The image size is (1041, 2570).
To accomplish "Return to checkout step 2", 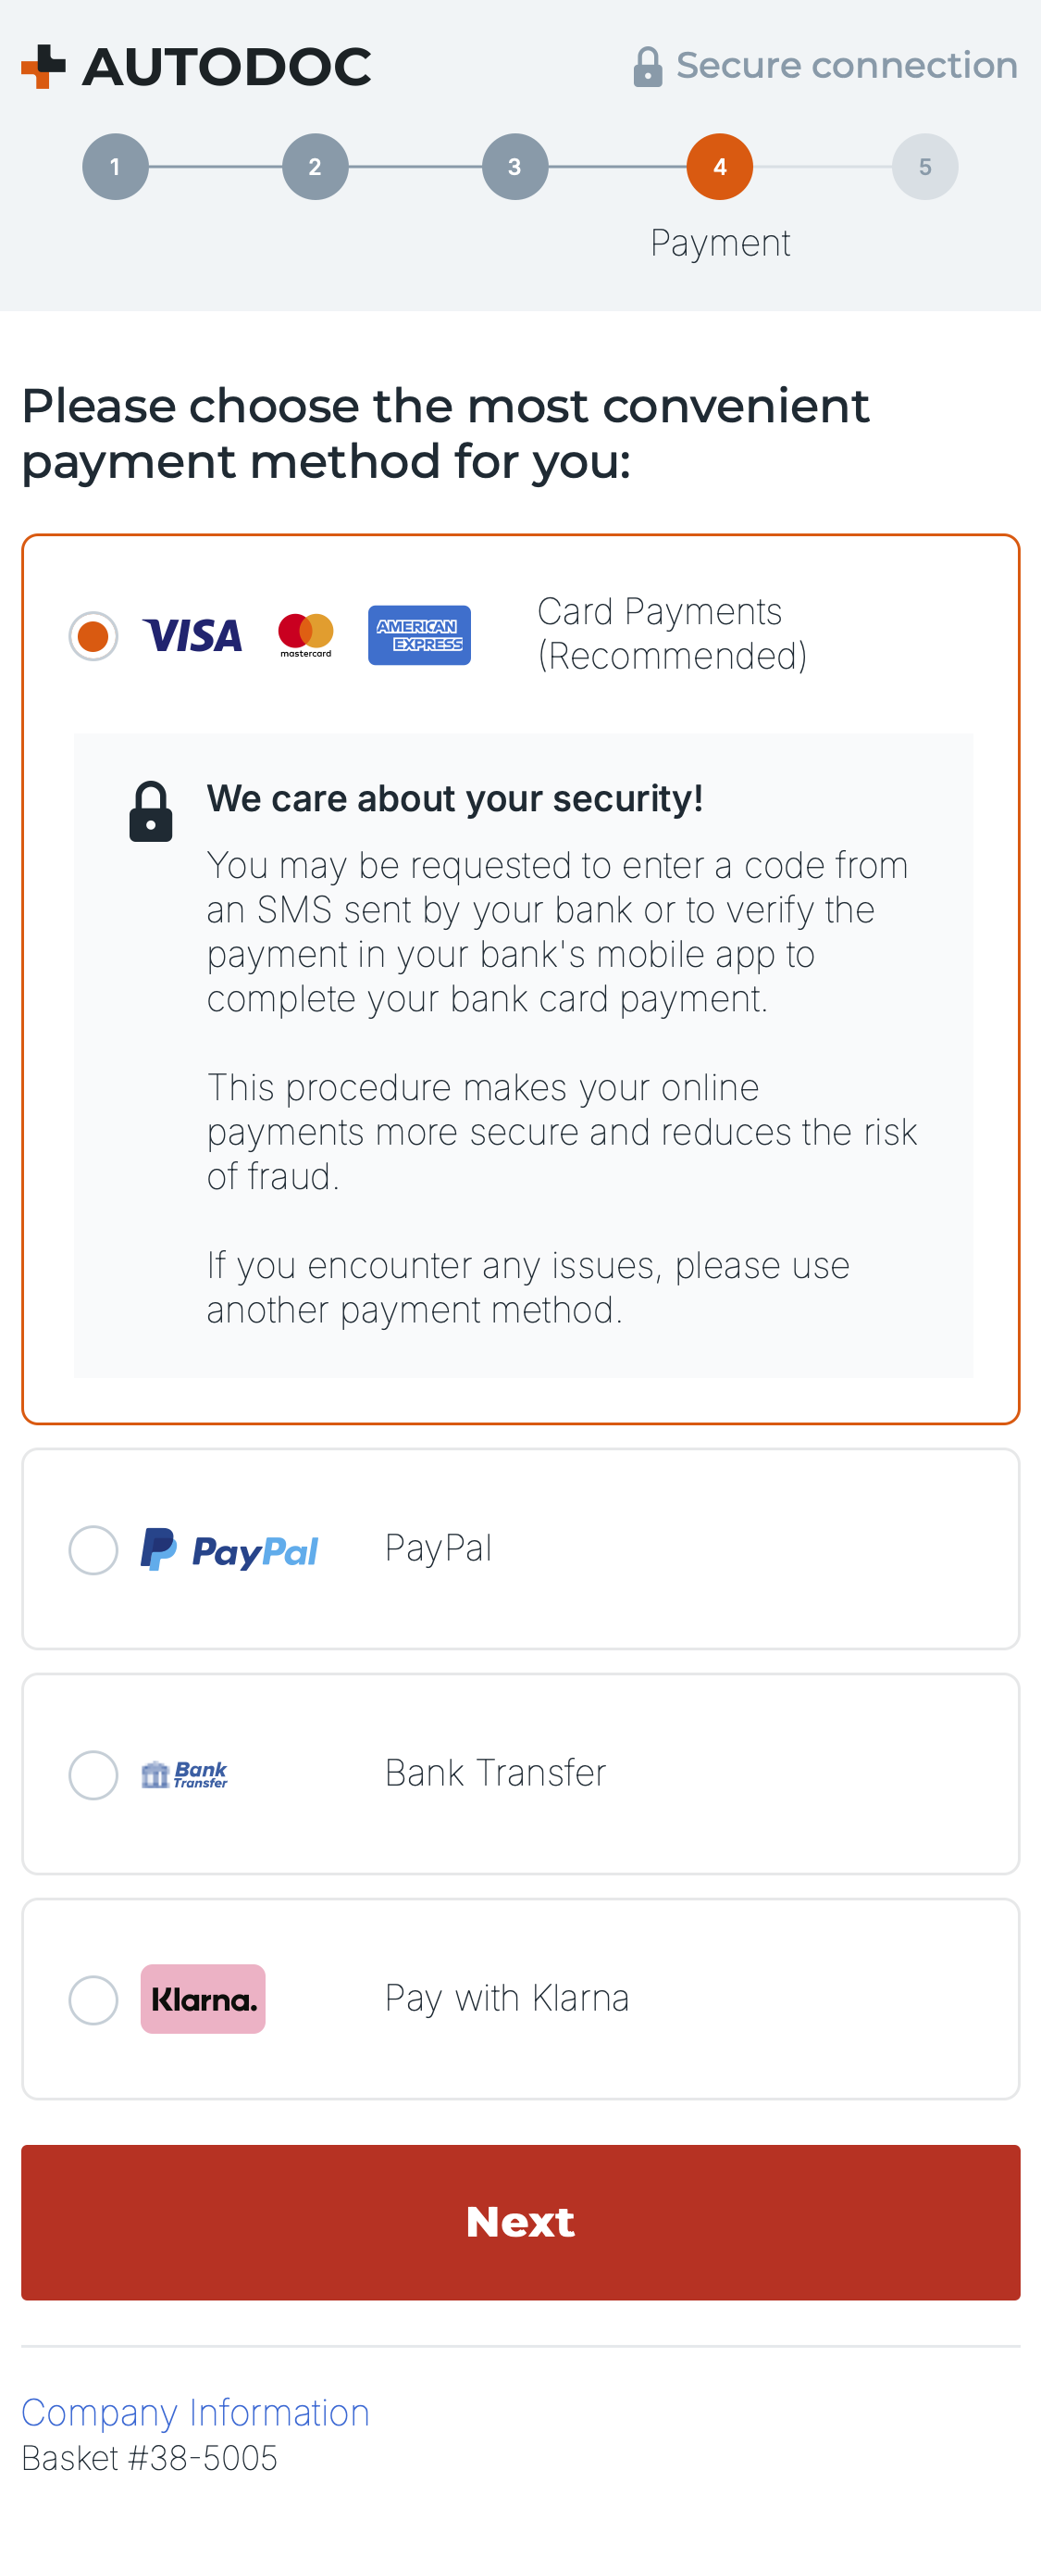I will [316, 167].
